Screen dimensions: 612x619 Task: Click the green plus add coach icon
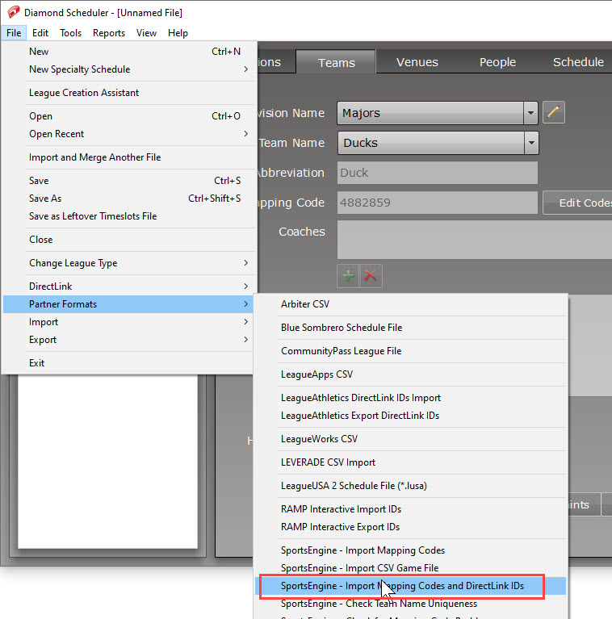pos(348,275)
